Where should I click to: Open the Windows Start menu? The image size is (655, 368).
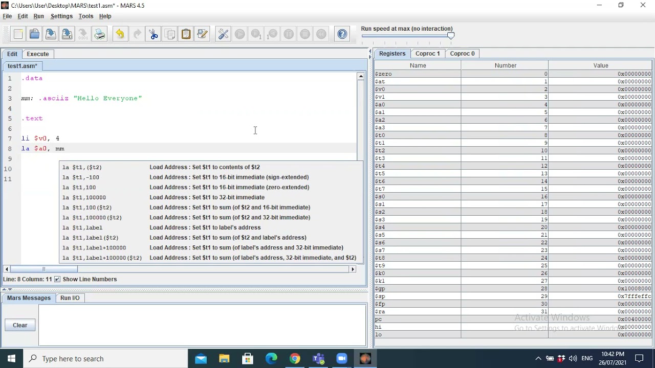pos(11,358)
